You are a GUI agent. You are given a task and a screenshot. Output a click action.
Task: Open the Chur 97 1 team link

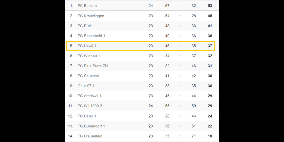(x=86, y=86)
